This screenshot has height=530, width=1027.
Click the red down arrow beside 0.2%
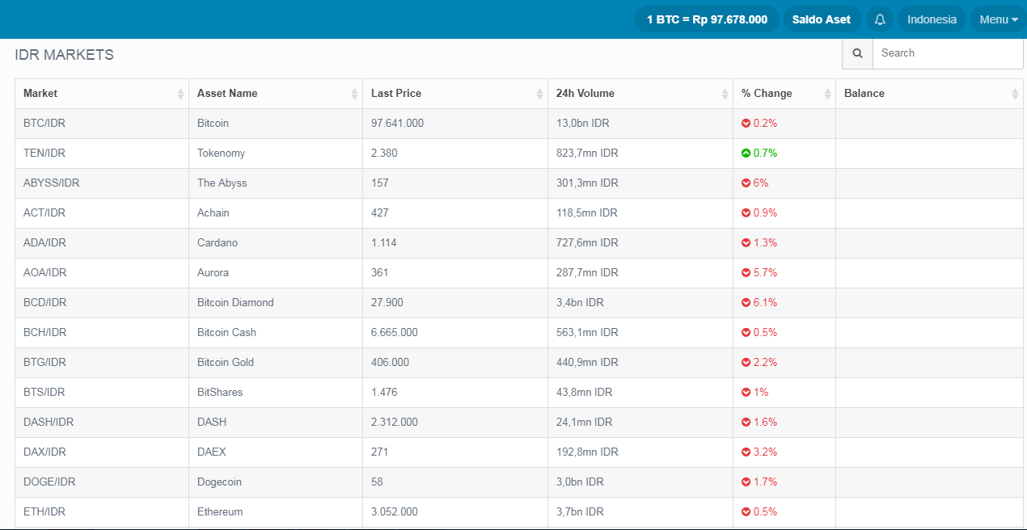coord(746,124)
